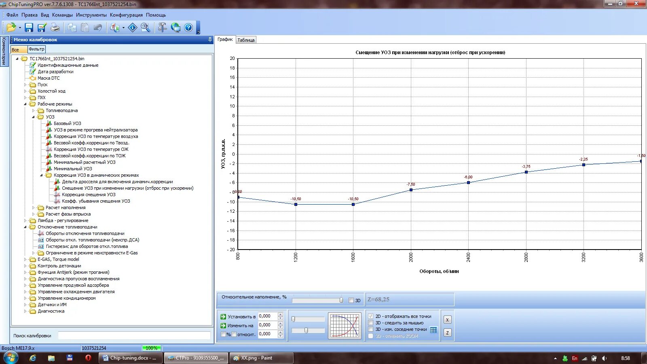This screenshot has width=647, height=364.
Task: Switch to the Таблица tab
Action: 246,40
